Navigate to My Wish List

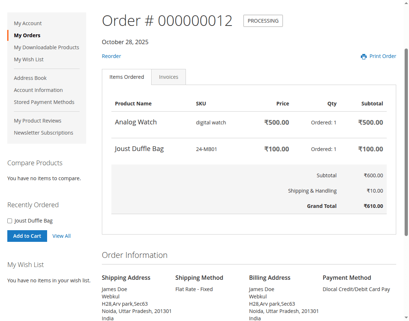pos(28,59)
